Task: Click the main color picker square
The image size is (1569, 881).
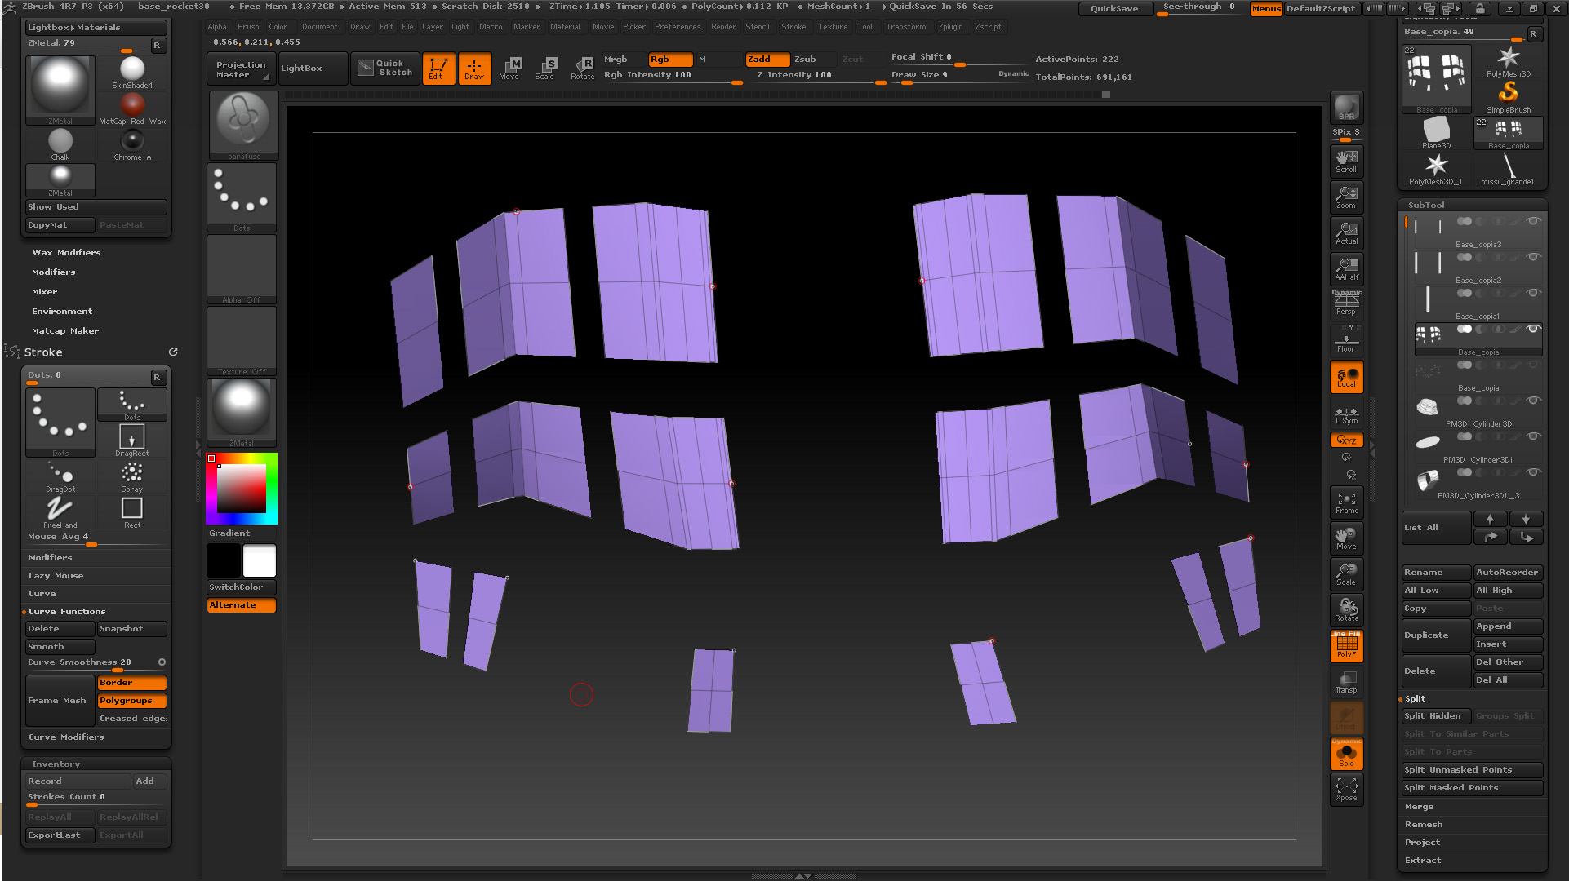Action: coord(241,488)
